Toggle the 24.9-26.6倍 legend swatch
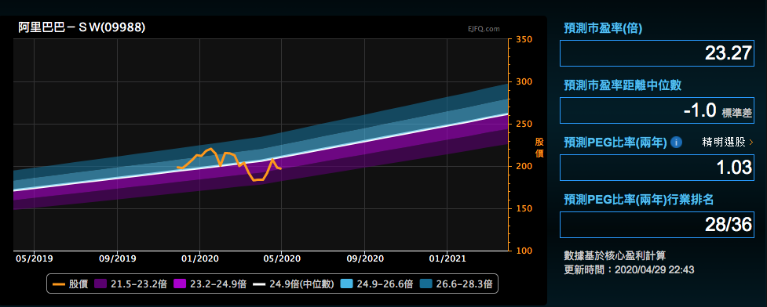Viewport: 767px width, 307px height. coord(347,284)
